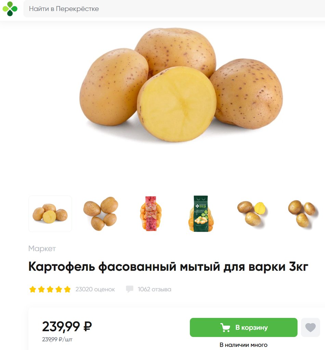The height and width of the screenshot is (350, 325).
Task: Click the 239,99 ₽ price label
Action: [x=67, y=326]
